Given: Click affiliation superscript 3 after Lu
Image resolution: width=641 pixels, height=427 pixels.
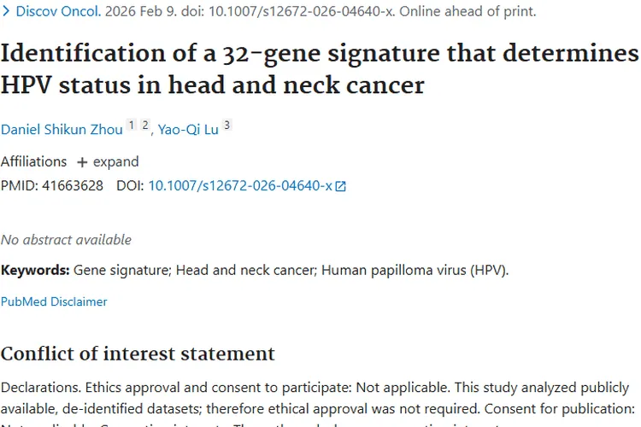Looking at the screenshot, I should pyautogui.click(x=227, y=126).
